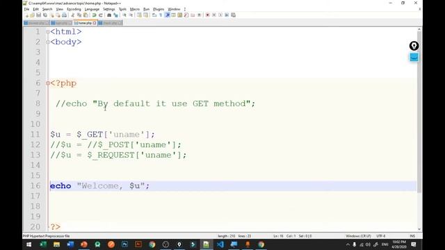
Task: Click the Copy toolbar icon
Action: tap(79, 15)
